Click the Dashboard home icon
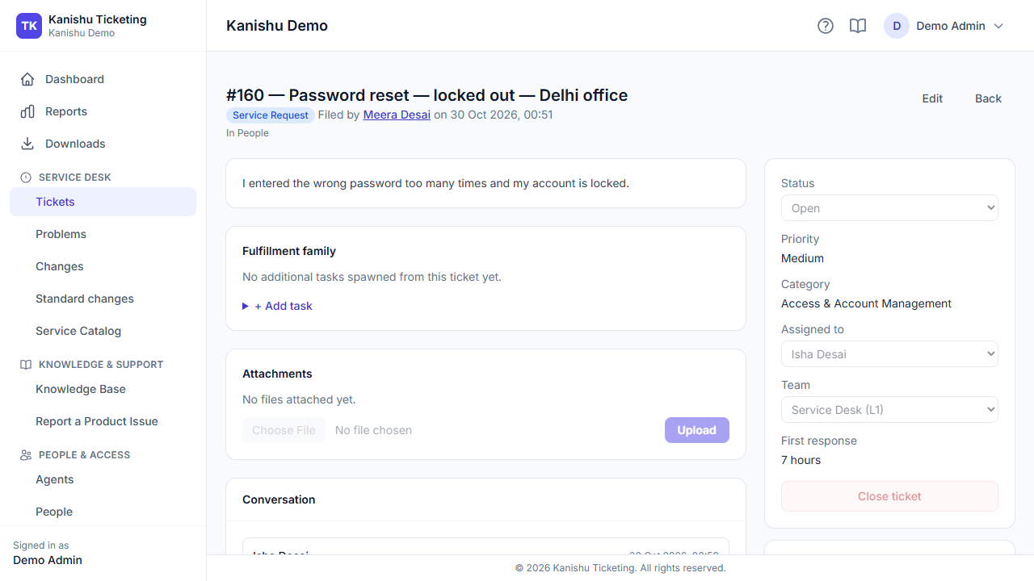 click(x=27, y=79)
